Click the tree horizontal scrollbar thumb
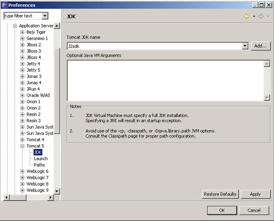This screenshot has height=221, width=274. pos(18,197)
